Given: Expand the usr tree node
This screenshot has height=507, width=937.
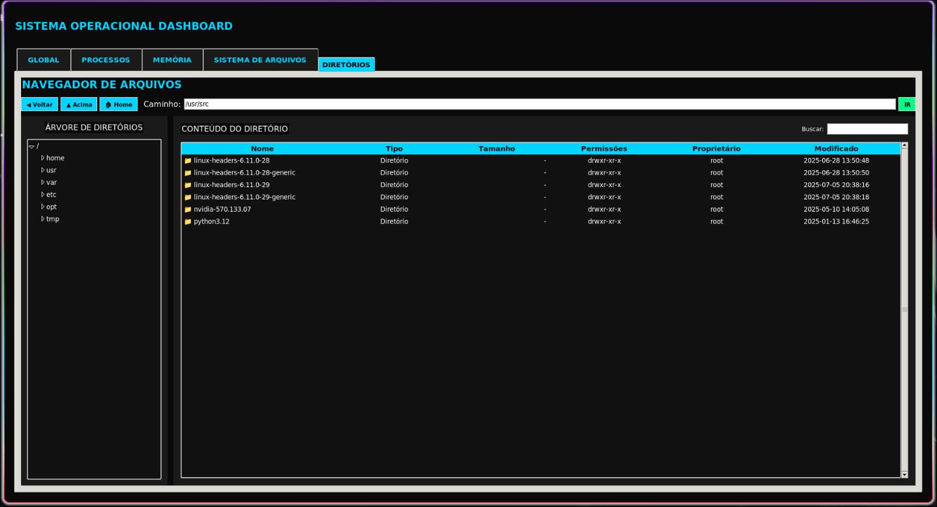Looking at the screenshot, I should tap(43, 170).
